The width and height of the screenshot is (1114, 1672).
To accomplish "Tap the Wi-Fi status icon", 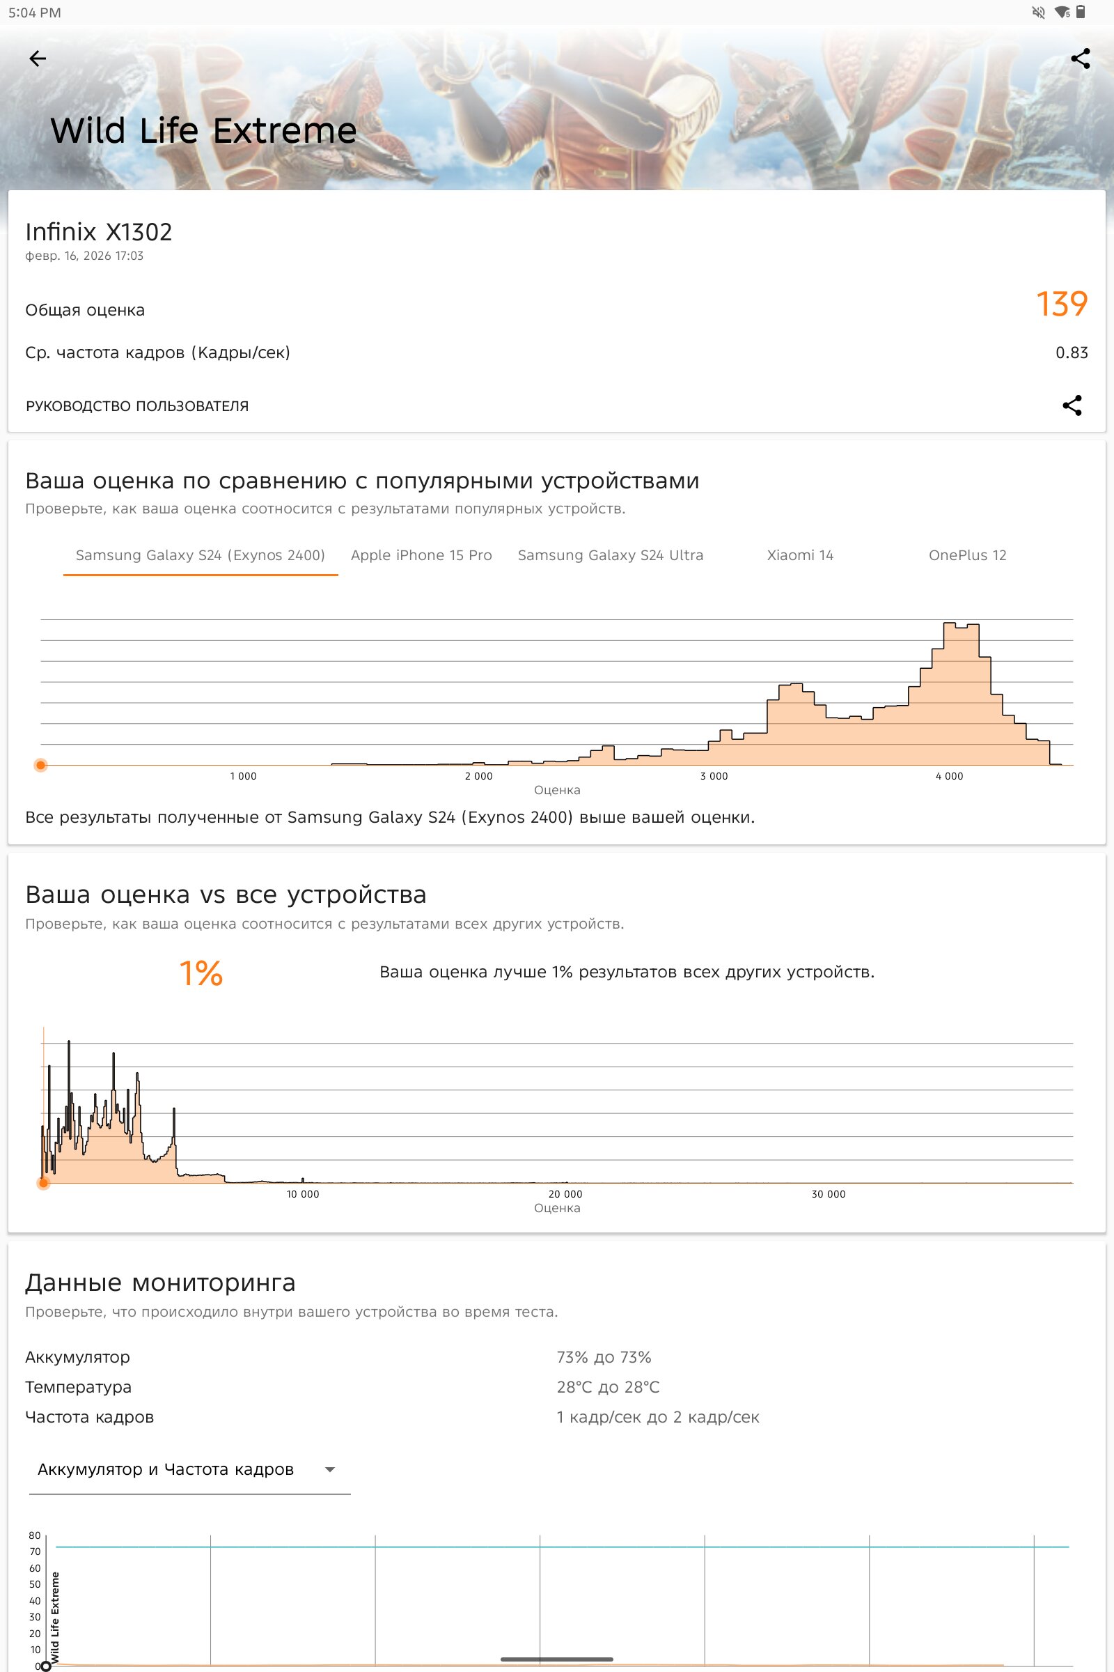I will 1062,12.
